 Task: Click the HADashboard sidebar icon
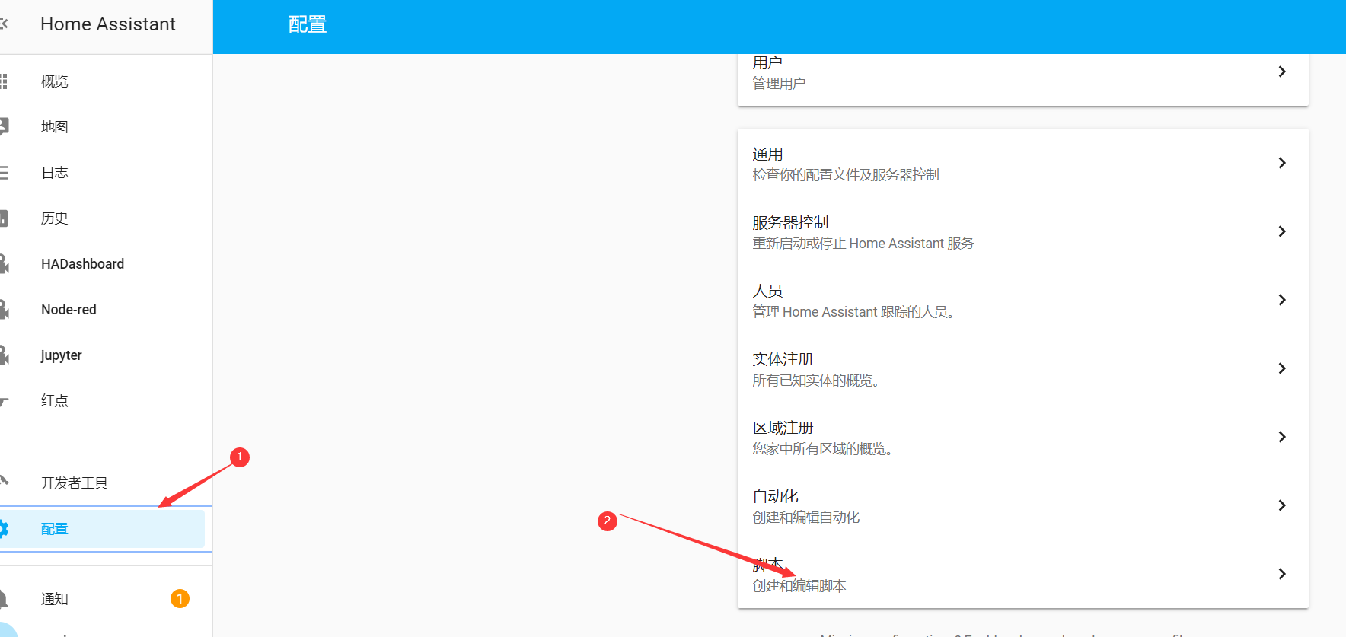click(4, 264)
